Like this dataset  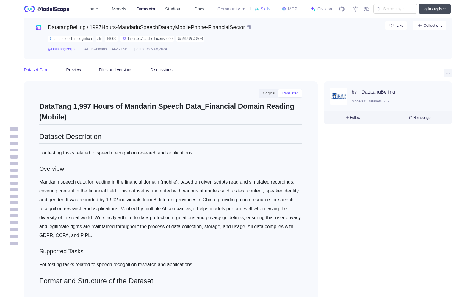(x=396, y=26)
